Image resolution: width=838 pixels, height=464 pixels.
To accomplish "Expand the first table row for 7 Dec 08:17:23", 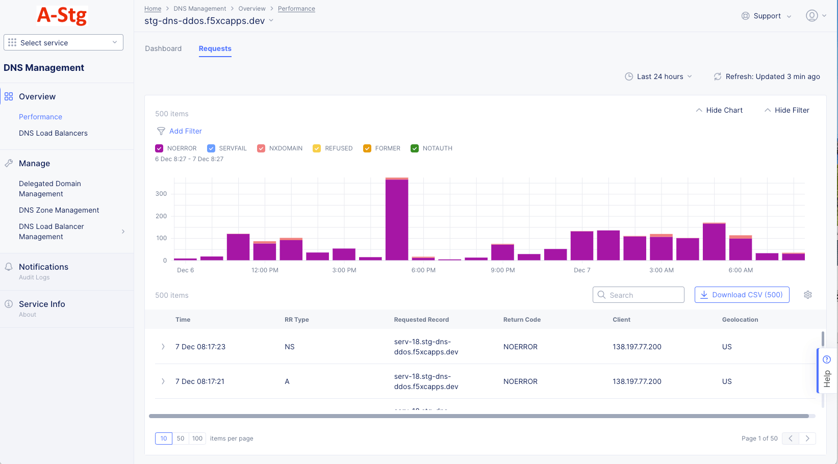I will point(163,346).
